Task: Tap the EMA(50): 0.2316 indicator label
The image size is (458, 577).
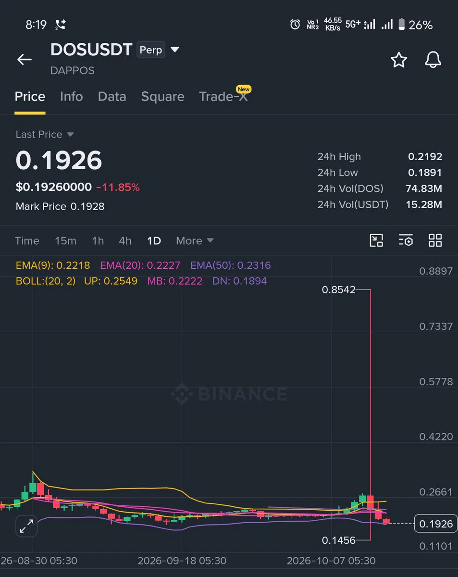Action: (x=231, y=265)
